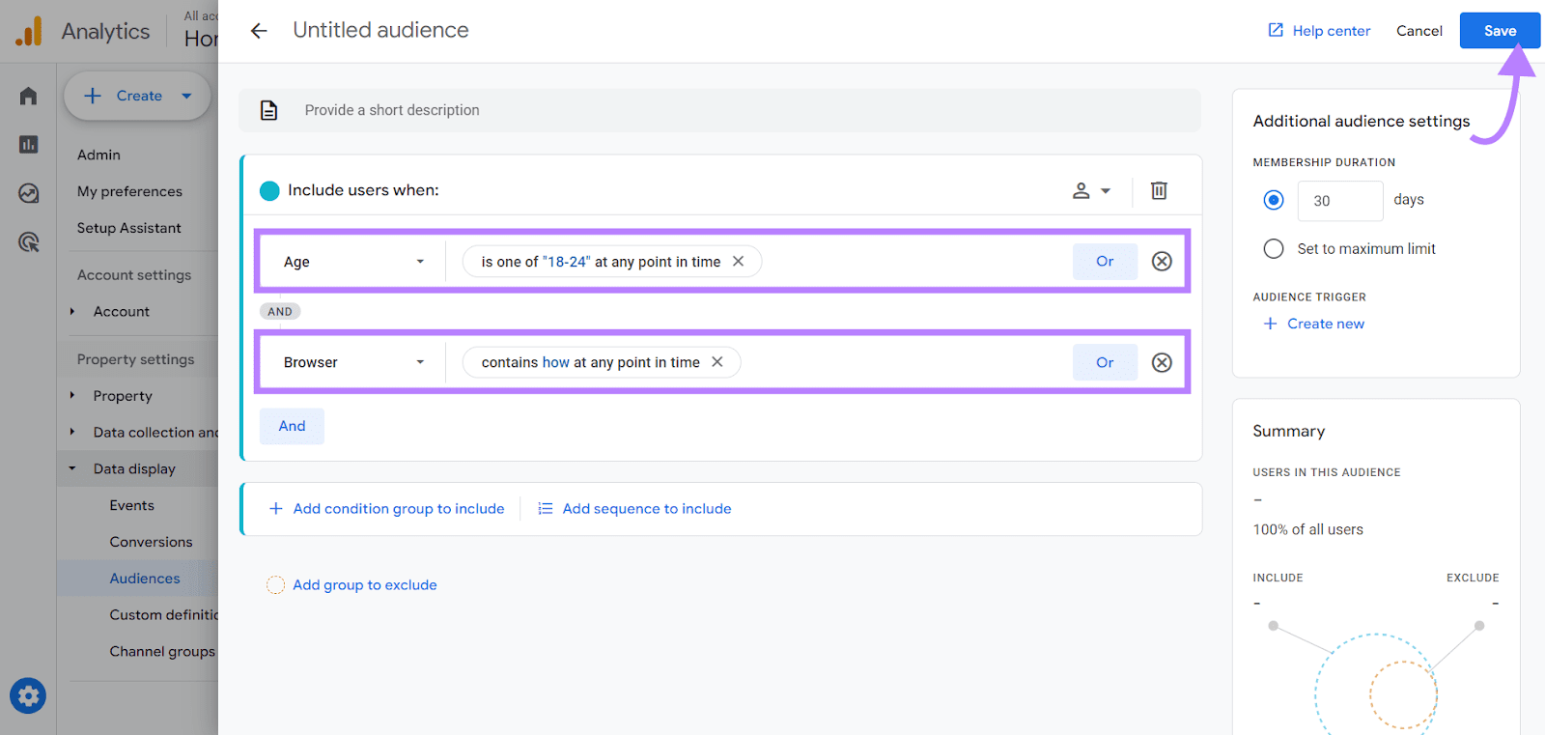Clear the "18-24" age filter chip
The image size is (1545, 735).
tap(738, 262)
